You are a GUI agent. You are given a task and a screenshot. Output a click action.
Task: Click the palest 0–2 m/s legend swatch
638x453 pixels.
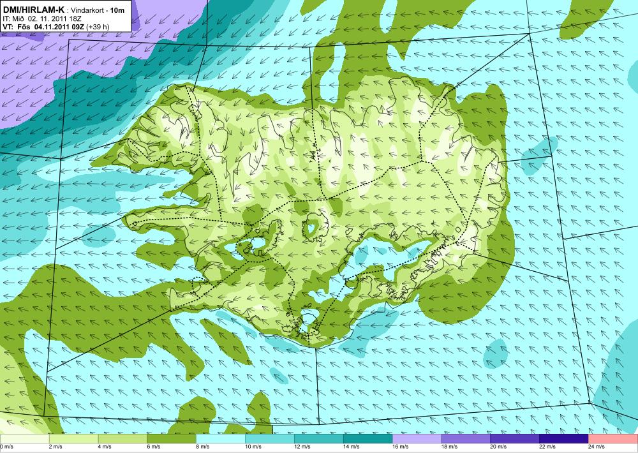[24, 439]
